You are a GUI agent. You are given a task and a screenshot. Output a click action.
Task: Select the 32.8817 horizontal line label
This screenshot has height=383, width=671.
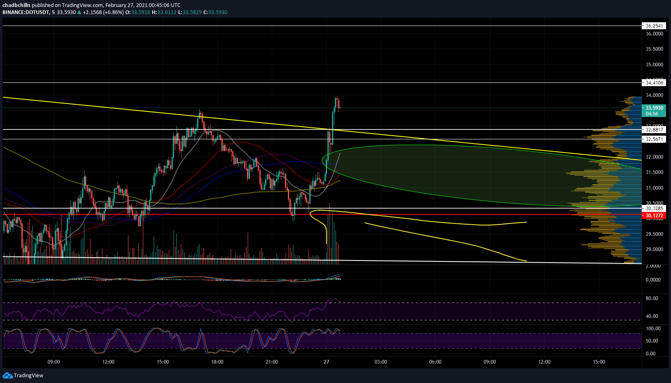(654, 130)
